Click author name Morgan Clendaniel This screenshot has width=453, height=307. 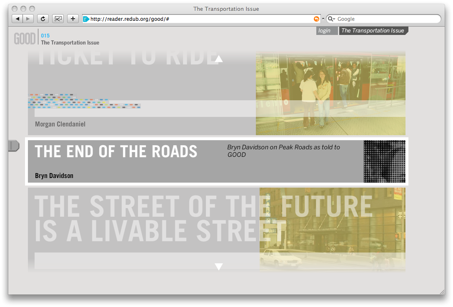(60, 124)
